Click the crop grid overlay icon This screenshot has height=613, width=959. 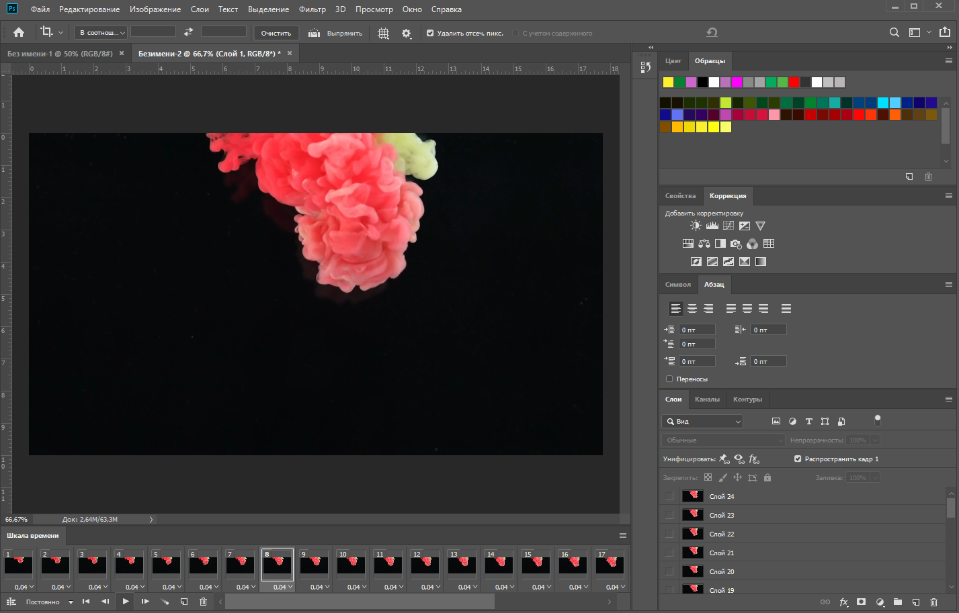[x=383, y=33]
